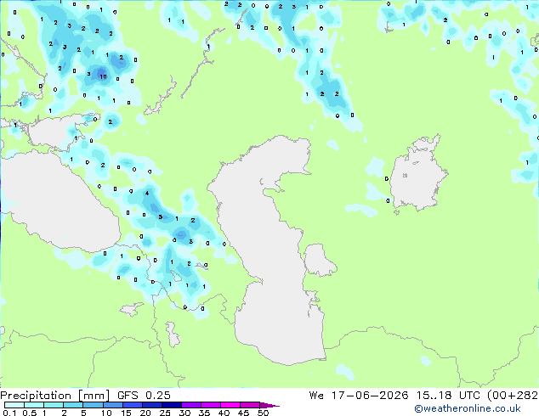The image size is (539, 416).
Task: Click the "0.1" legend scale label
Action: 9,413
